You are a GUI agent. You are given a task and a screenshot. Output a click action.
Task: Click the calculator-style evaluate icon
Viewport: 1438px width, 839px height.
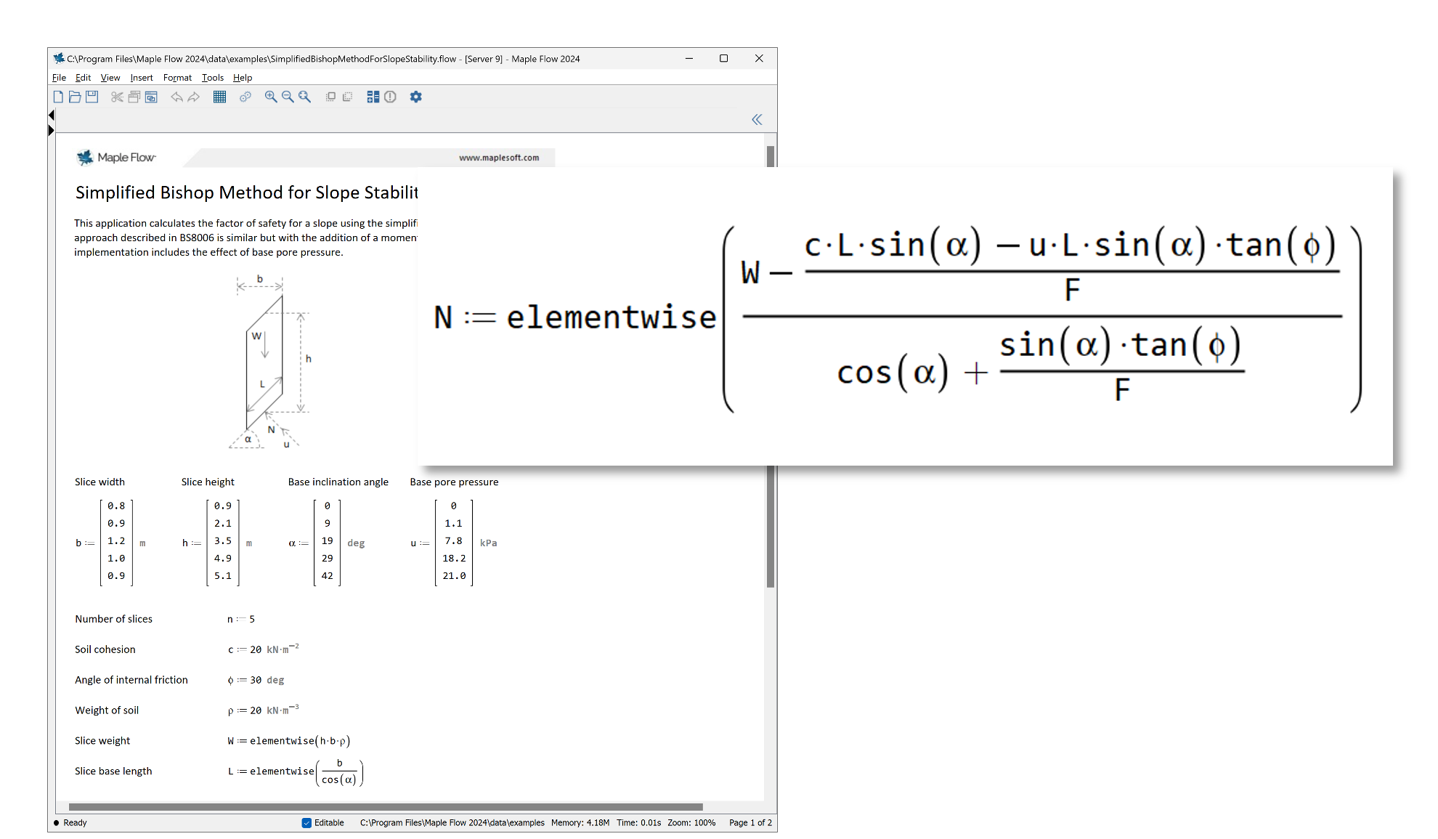(x=373, y=97)
